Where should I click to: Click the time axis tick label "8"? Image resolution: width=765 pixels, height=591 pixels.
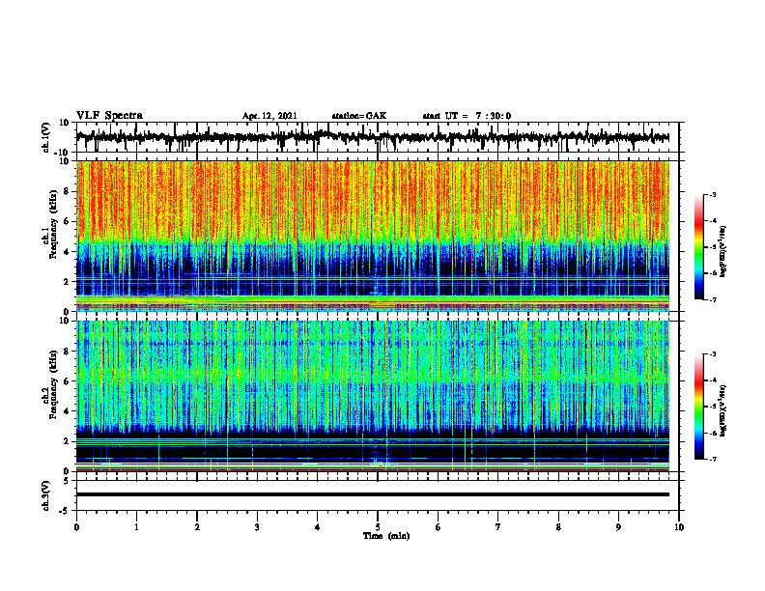558,527
